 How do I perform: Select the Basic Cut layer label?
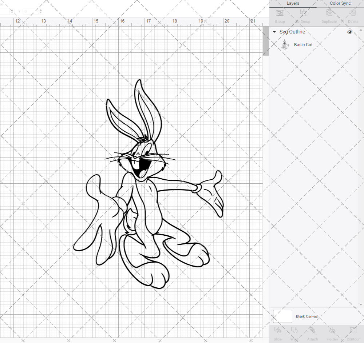click(303, 45)
